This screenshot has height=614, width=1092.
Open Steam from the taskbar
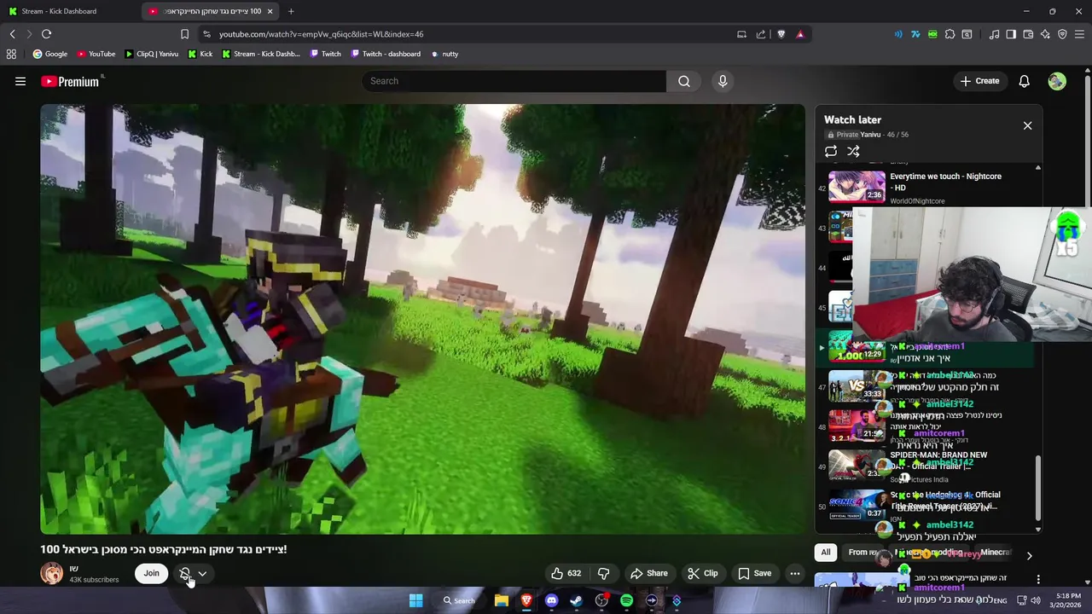(576, 600)
